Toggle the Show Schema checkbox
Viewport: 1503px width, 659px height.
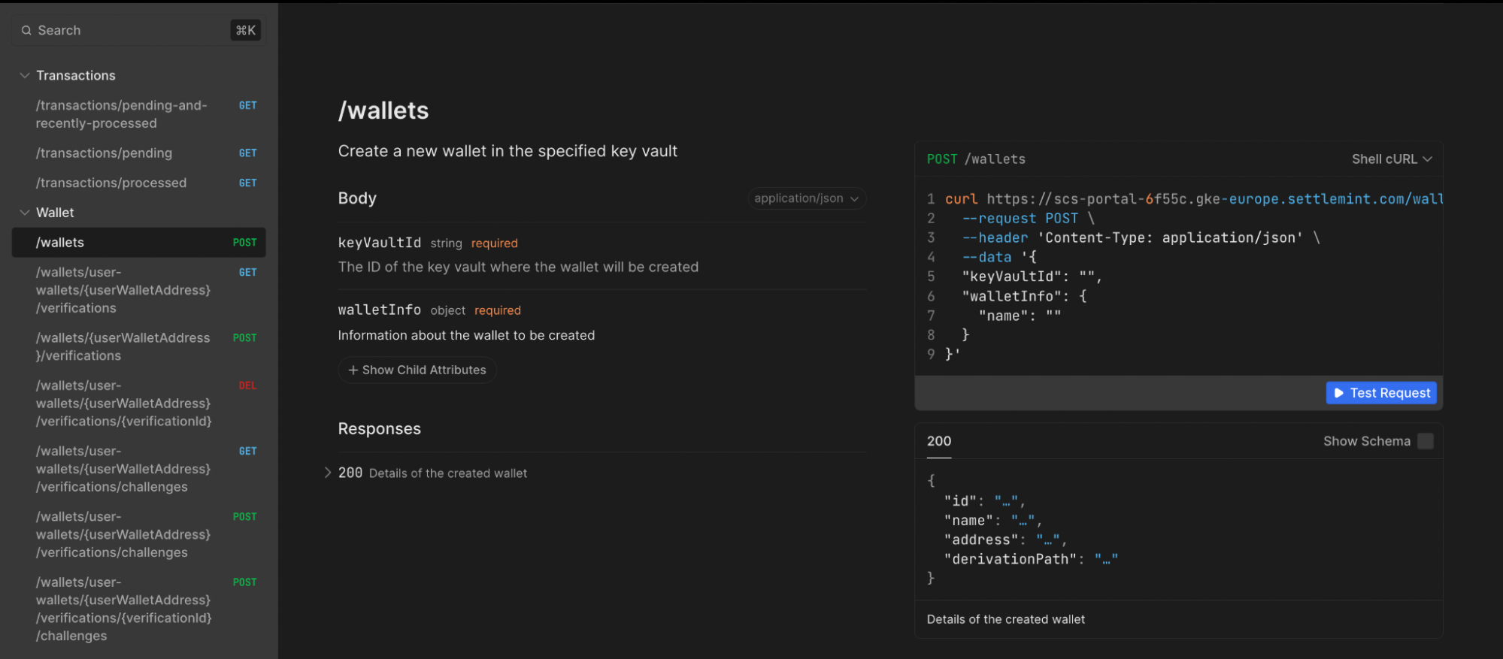tap(1426, 441)
